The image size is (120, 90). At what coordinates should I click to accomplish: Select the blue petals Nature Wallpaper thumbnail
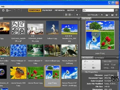point(18,50)
